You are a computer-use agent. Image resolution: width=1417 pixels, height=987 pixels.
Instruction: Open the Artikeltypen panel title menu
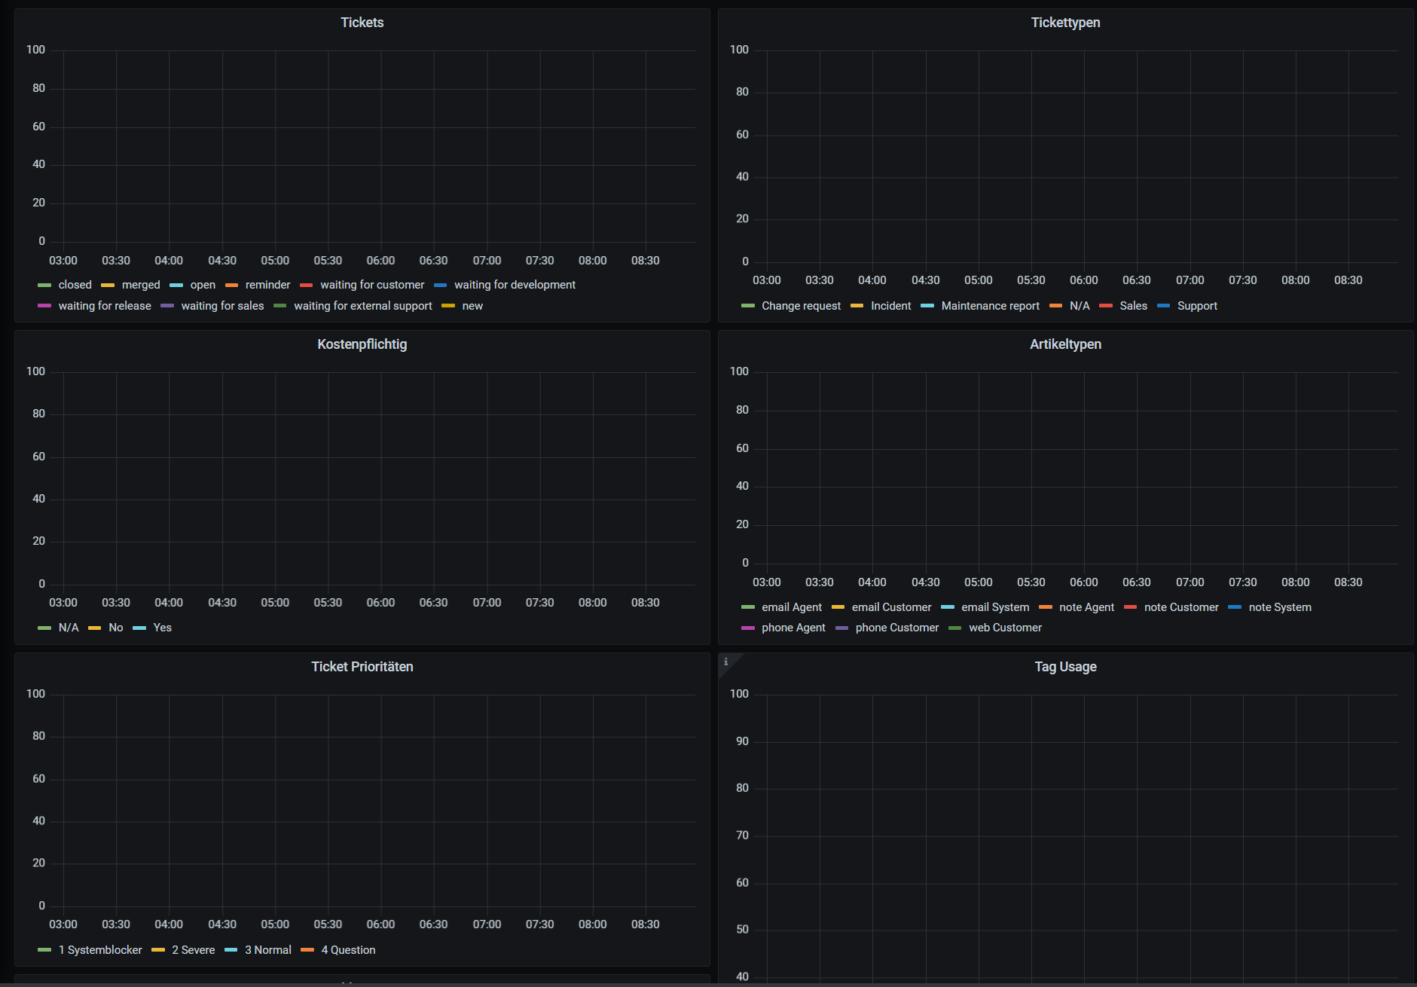1065,344
